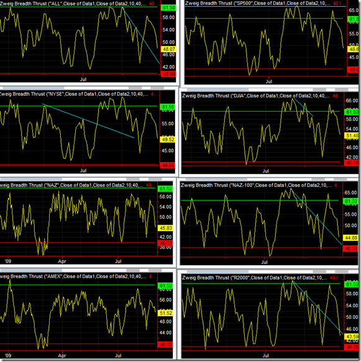Image resolution: width=361 pixels, height=362 pixels.
Task: Click the 45.00 axis value in the NYSE chart
Action: [x=168, y=151]
